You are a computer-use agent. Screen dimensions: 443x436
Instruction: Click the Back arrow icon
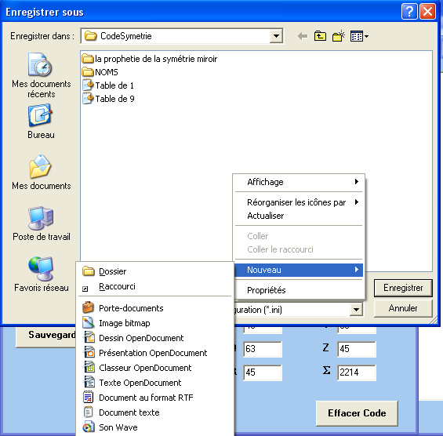pyautogui.click(x=303, y=36)
